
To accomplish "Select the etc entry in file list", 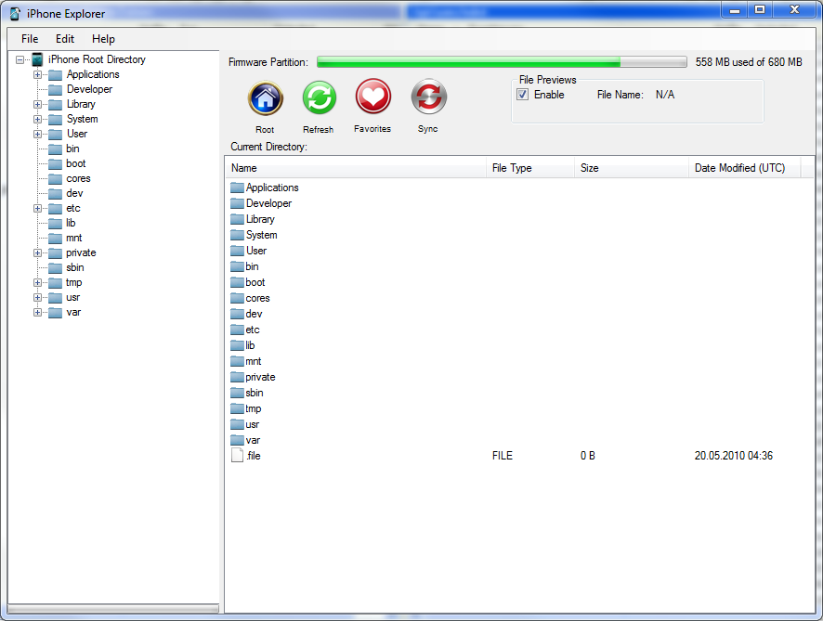I will (x=253, y=330).
